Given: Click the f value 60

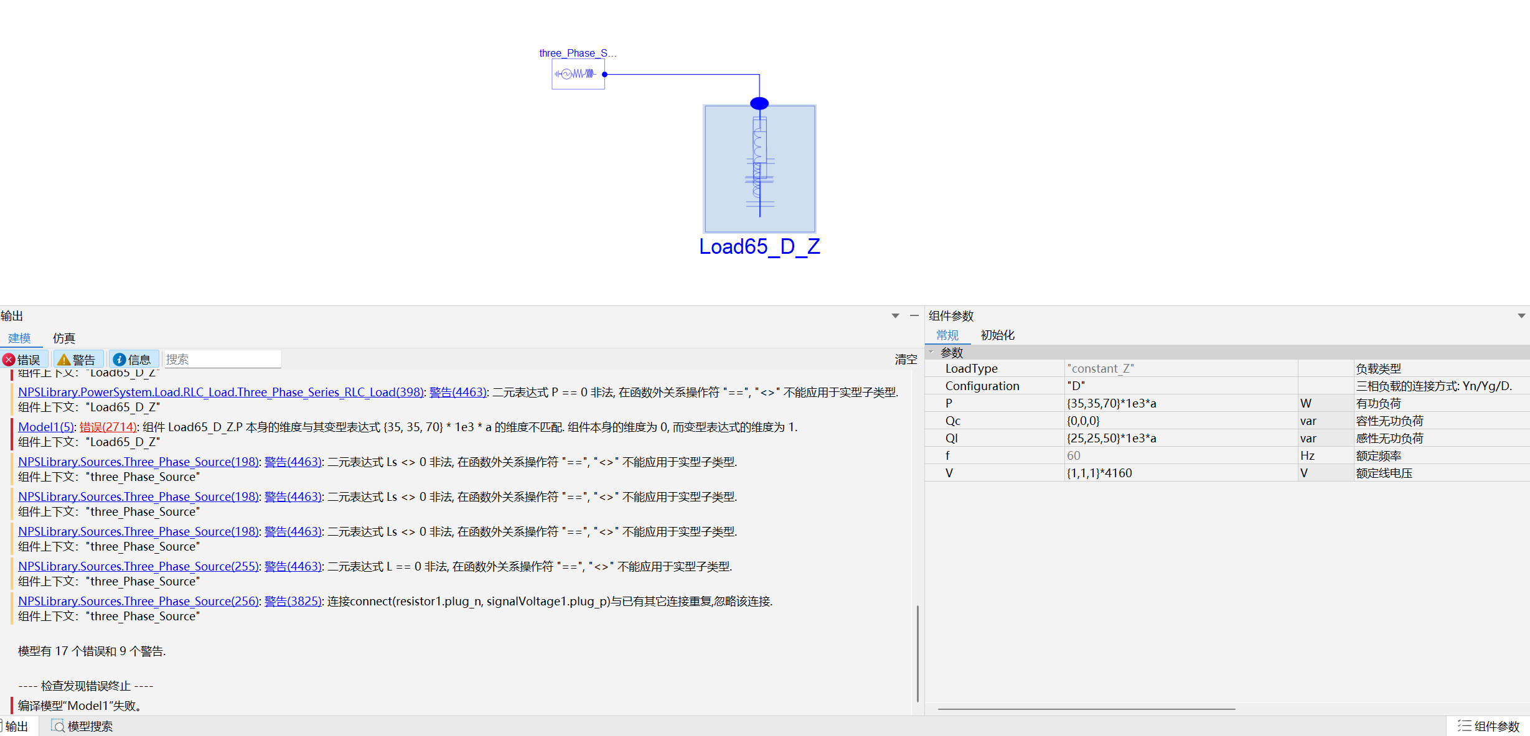Looking at the screenshot, I should click(x=1181, y=455).
